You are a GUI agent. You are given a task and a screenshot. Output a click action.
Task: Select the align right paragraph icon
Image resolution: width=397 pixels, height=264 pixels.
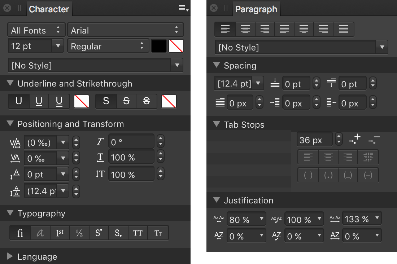(x=265, y=29)
